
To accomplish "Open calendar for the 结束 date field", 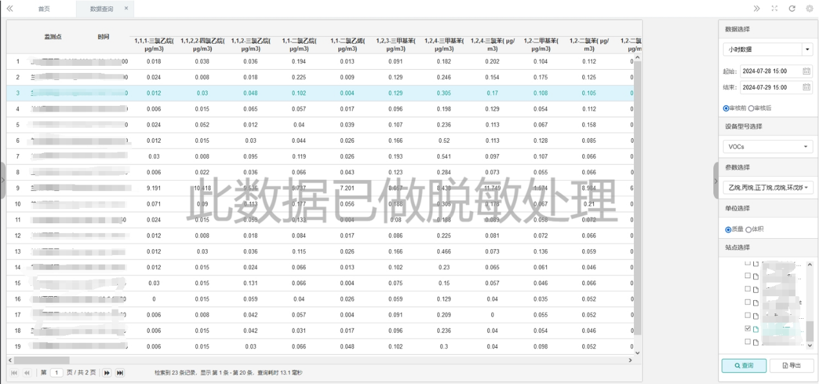I will 806,87.
